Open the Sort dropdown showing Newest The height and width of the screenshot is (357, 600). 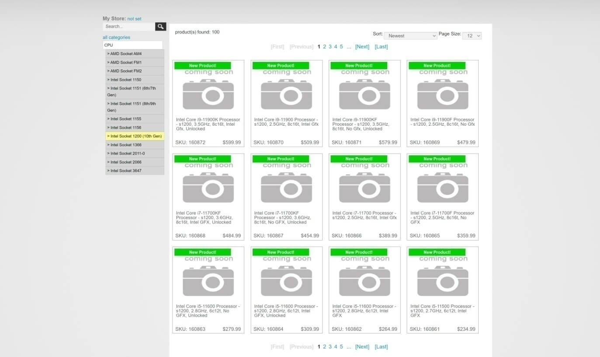point(410,36)
